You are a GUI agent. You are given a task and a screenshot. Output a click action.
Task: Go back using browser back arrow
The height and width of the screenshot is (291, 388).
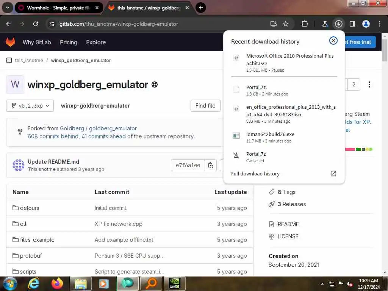8,24
